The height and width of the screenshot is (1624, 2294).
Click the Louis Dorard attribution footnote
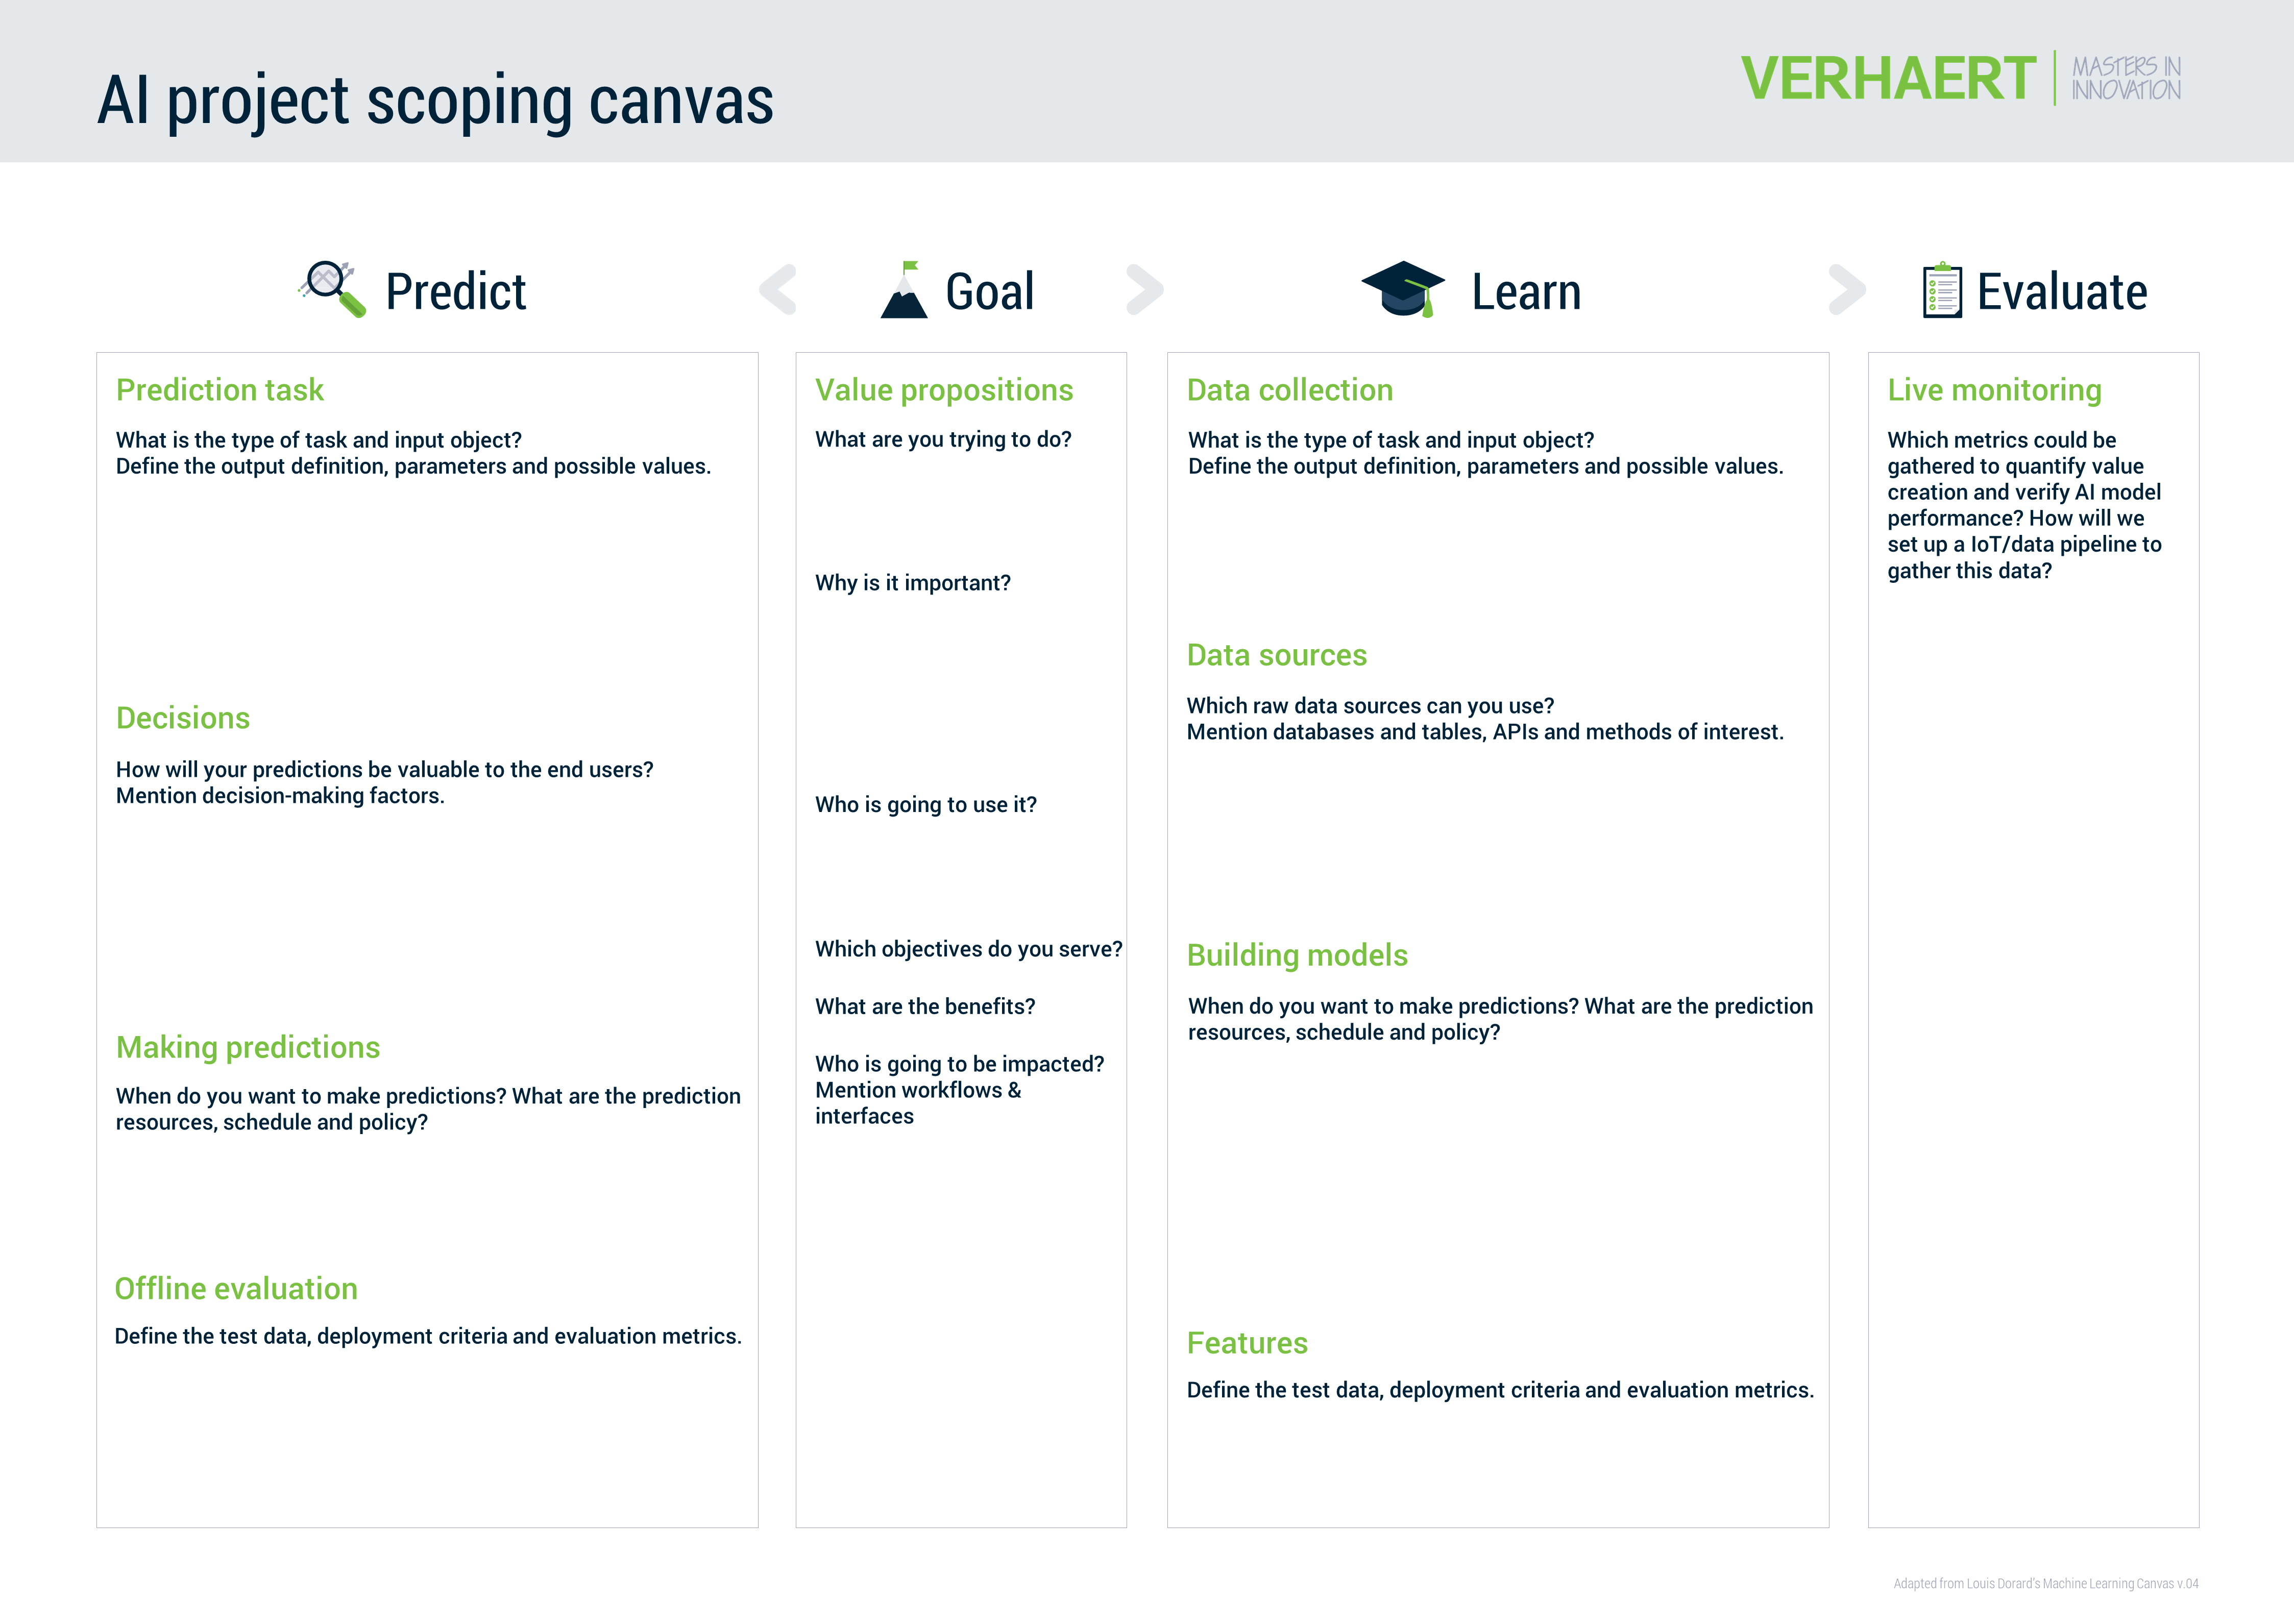pyautogui.click(x=2045, y=1583)
